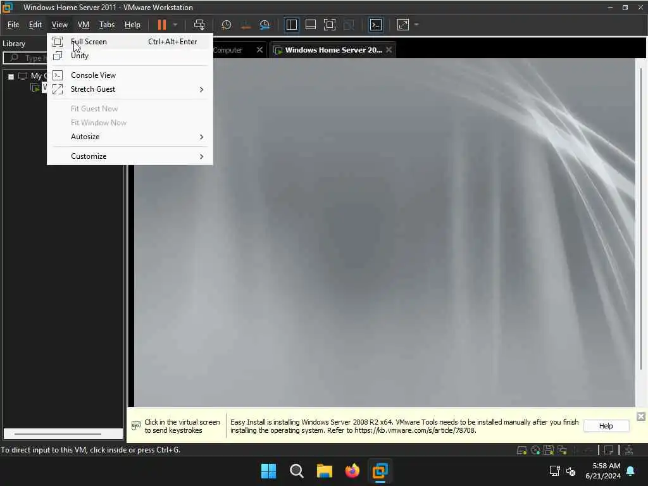Click the Help button in the notification bar
The width and height of the screenshot is (648, 486).
606,426
